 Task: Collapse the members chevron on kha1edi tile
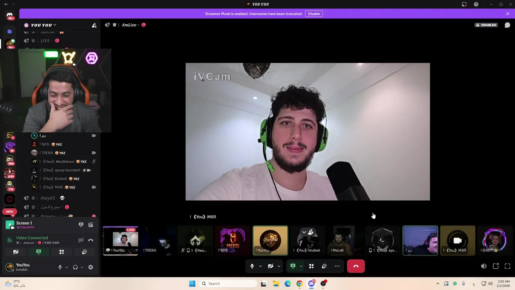click(x=304, y=232)
